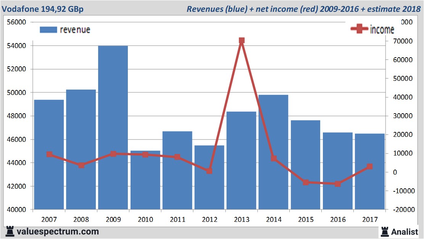Image resolution: width=424 pixels, height=239 pixels.
Task: Select the 2007 income data marker
Action: tap(49, 154)
